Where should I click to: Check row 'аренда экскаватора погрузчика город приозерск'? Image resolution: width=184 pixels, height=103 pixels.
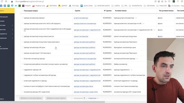point(22,42)
